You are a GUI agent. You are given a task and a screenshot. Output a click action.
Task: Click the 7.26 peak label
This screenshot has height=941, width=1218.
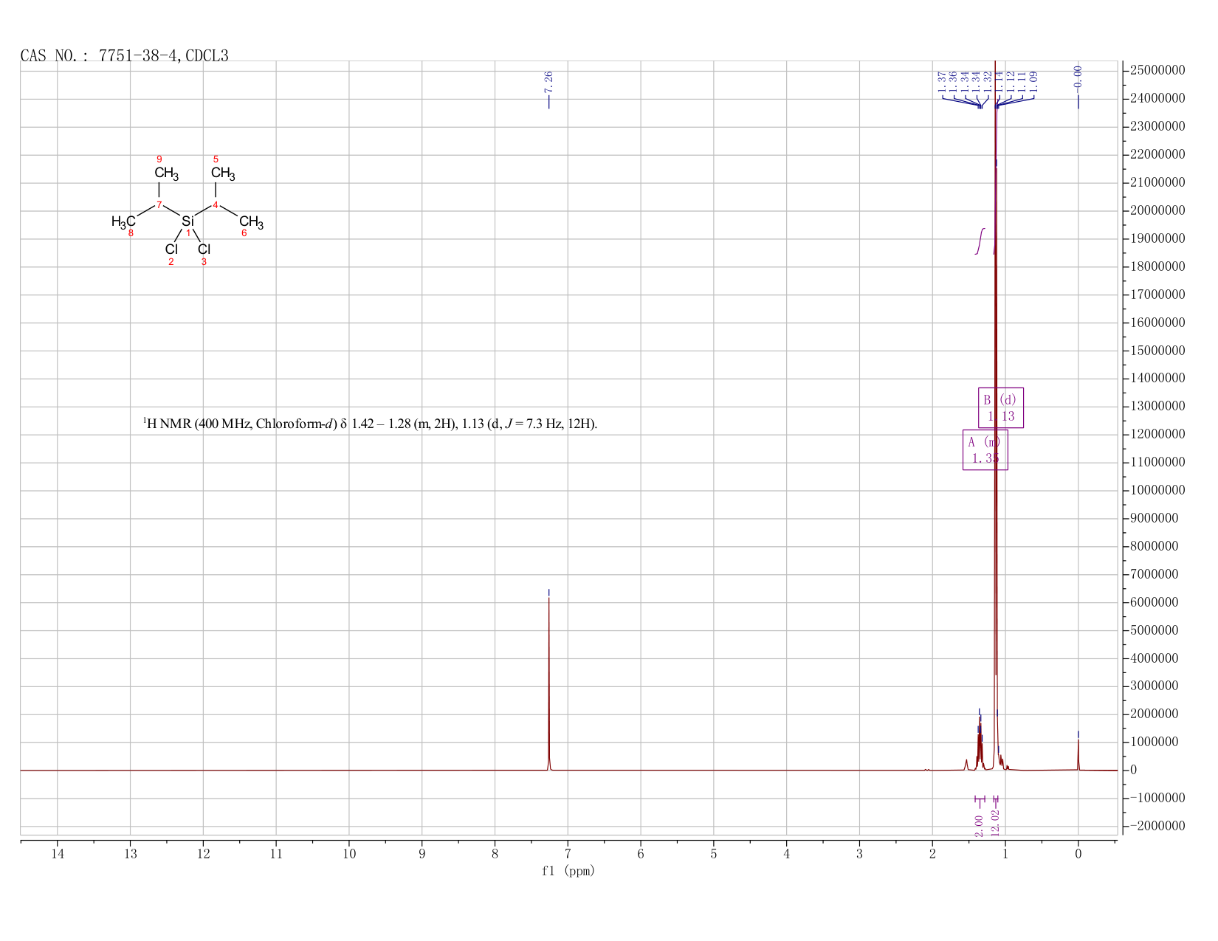(548, 82)
